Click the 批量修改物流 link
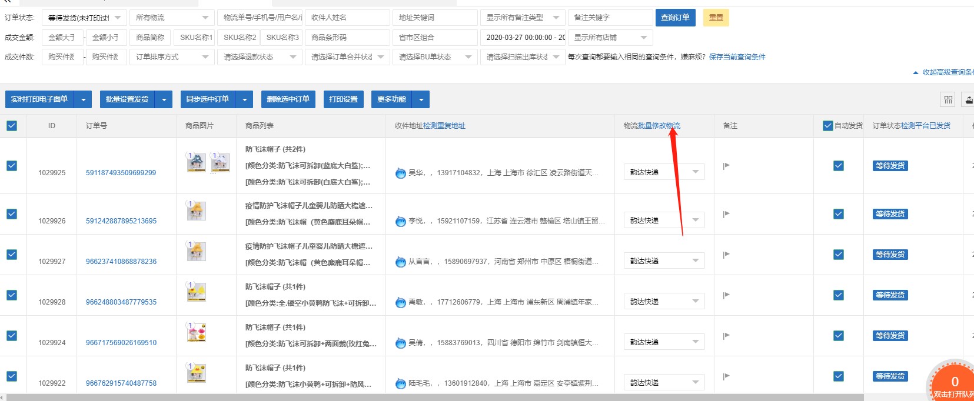Viewport: 974px width, 401px height. pos(659,126)
